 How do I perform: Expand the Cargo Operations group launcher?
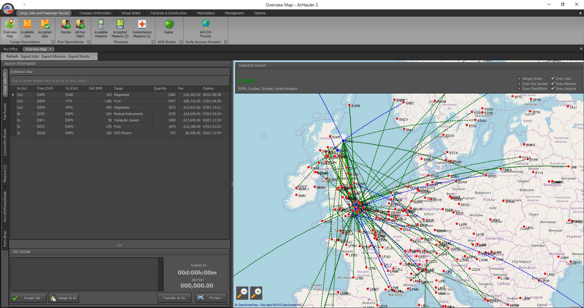tap(53, 42)
